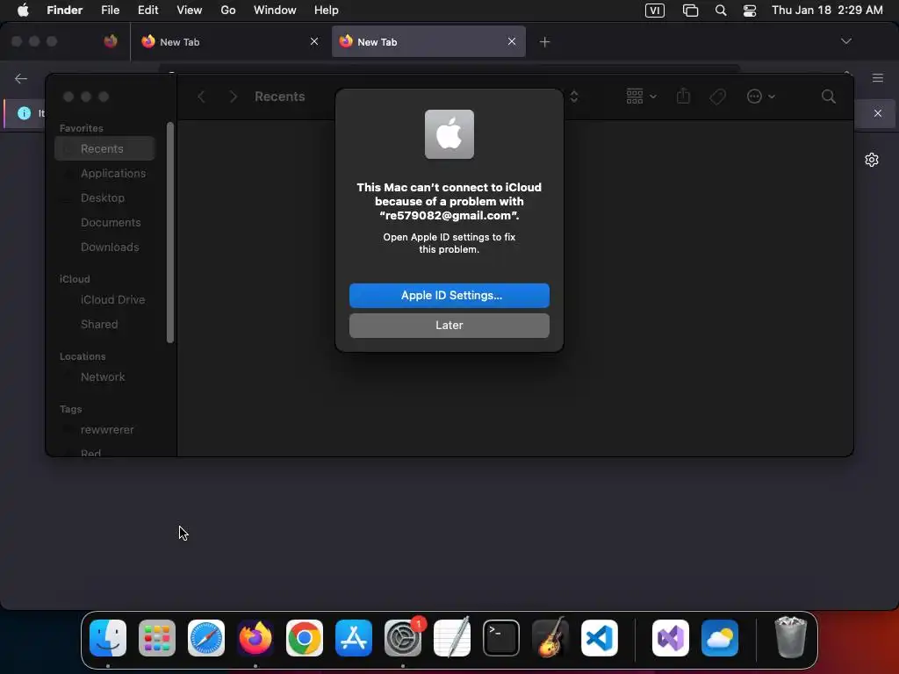Image resolution: width=899 pixels, height=674 pixels.
Task: Click the date and time in menu bar
Action: pyautogui.click(x=827, y=11)
